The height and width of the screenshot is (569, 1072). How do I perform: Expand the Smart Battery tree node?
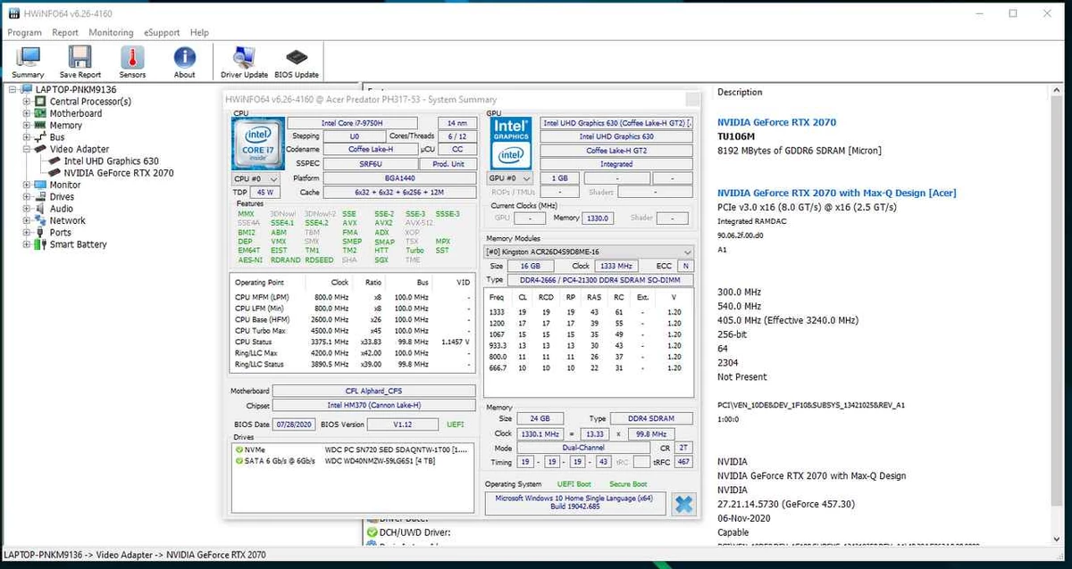pyautogui.click(x=27, y=244)
